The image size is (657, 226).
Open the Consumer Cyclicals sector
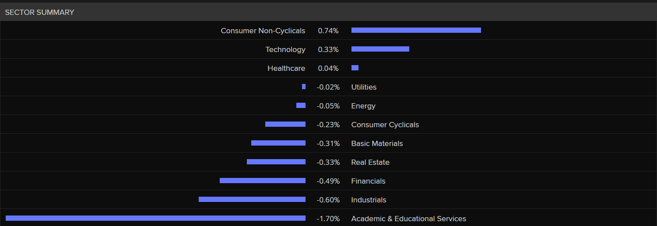(x=385, y=125)
